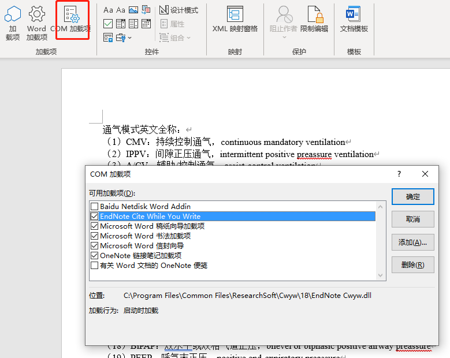Viewport: 450px width, 358px height.
Task: Check Baidu Netdisk Word Addin box
Action: pyautogui.click(x=94, y=206)
